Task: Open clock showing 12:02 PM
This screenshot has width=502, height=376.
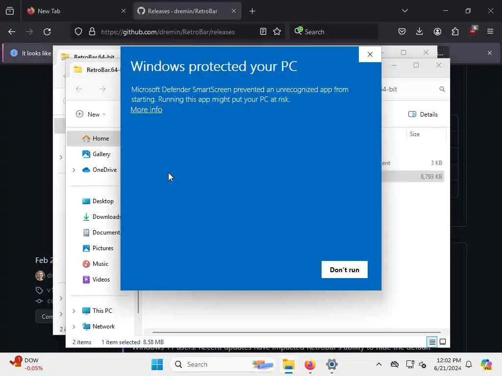Action: [x=448, y=364]
